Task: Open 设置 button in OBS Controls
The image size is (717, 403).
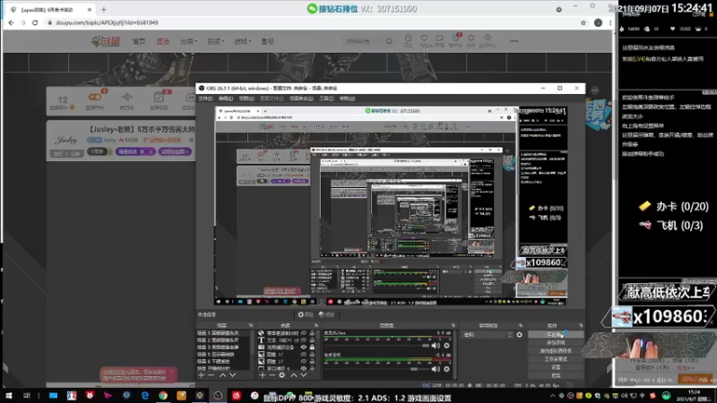Action: [556, 367]
